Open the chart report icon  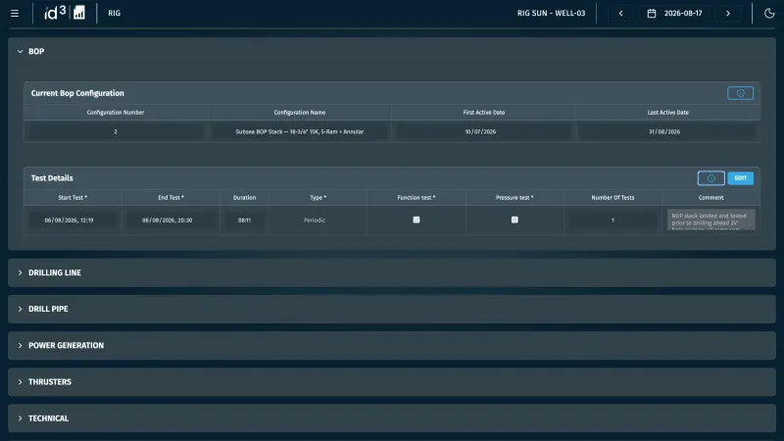pos(79,13)
